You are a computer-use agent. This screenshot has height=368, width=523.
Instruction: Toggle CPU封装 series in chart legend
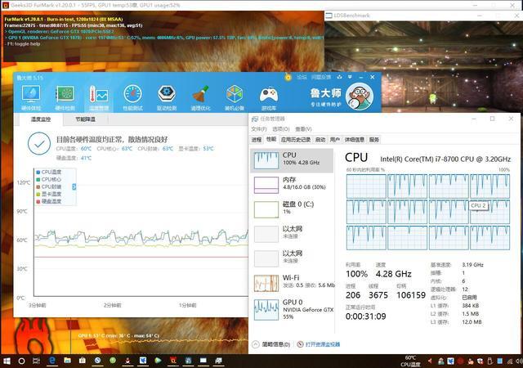49,186
